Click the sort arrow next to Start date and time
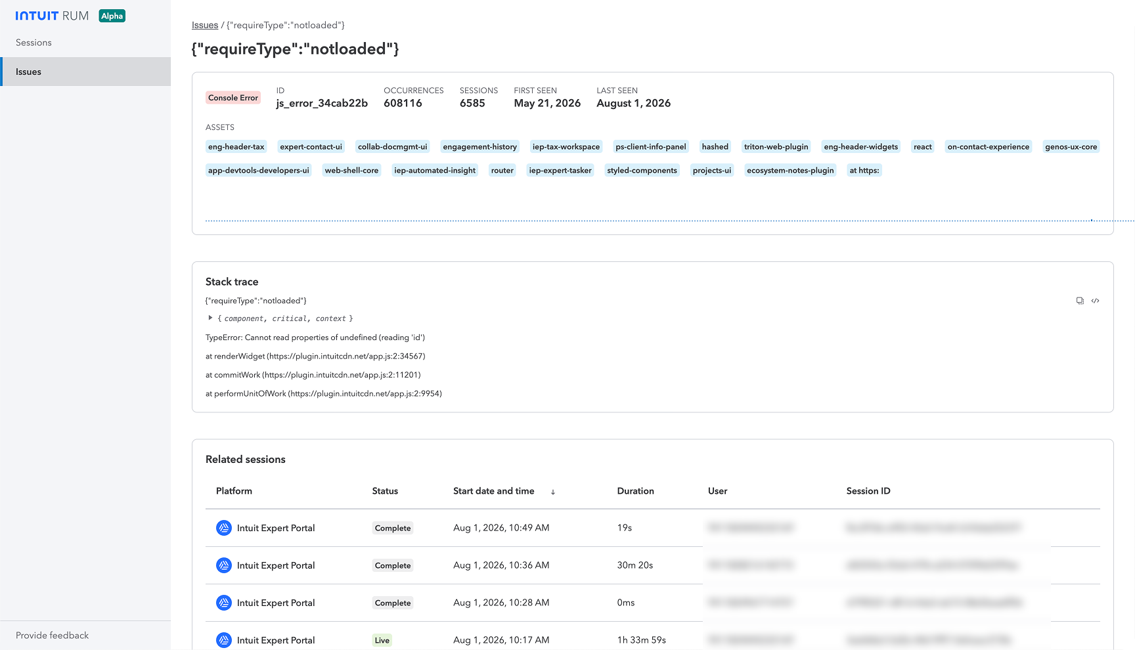Screen dimensions: 1135x650 pos(553,492)
